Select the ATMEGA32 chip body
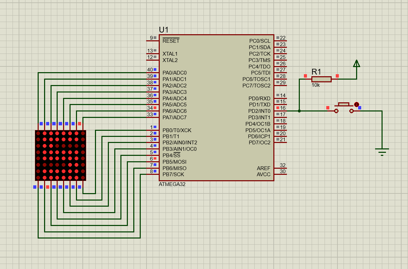This screenshot has width=408, height=269. click(216, 107)
